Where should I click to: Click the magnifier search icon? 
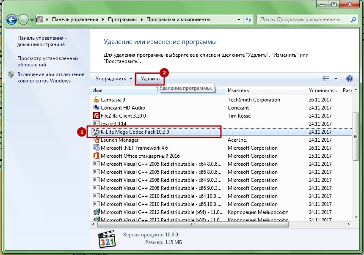[353, 19]
